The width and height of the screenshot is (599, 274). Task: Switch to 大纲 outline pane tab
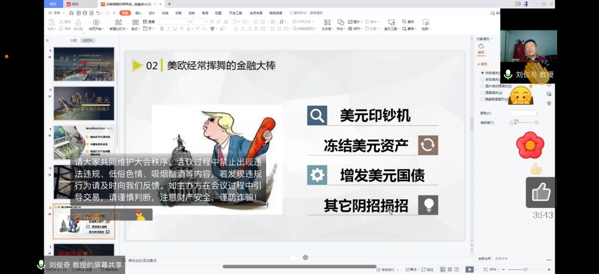73,41
